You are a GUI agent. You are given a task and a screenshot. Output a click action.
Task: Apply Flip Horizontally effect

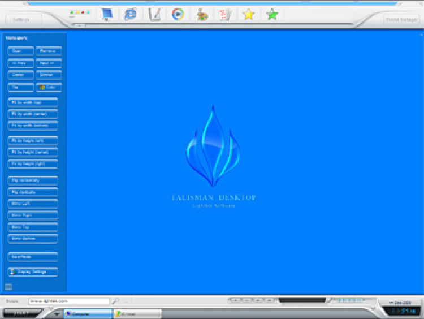coord(33,180)
